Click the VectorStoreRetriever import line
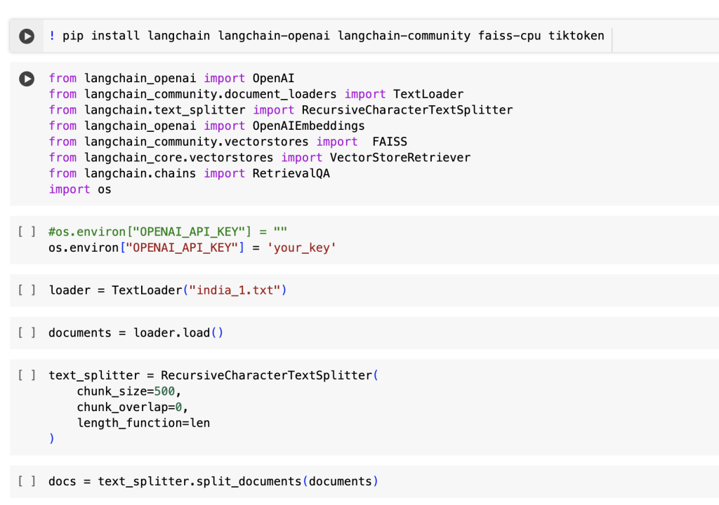 click(x=259, y=157)
